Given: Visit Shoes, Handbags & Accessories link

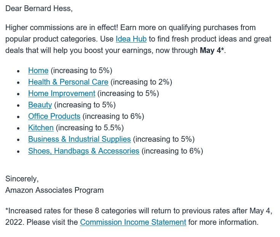Looking at the screenshot, I should 84,151.
